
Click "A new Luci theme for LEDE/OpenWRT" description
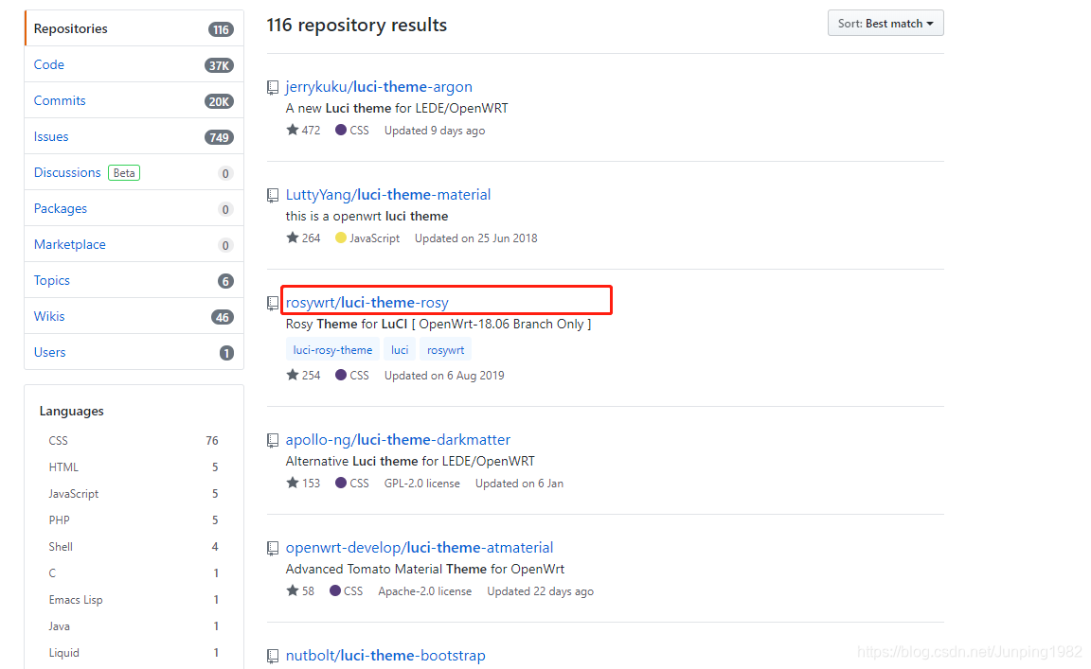pos(397,109)
